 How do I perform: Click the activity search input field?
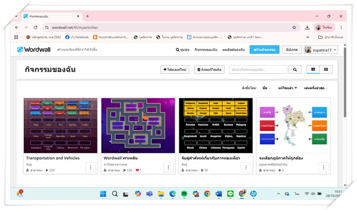(258, 69)
